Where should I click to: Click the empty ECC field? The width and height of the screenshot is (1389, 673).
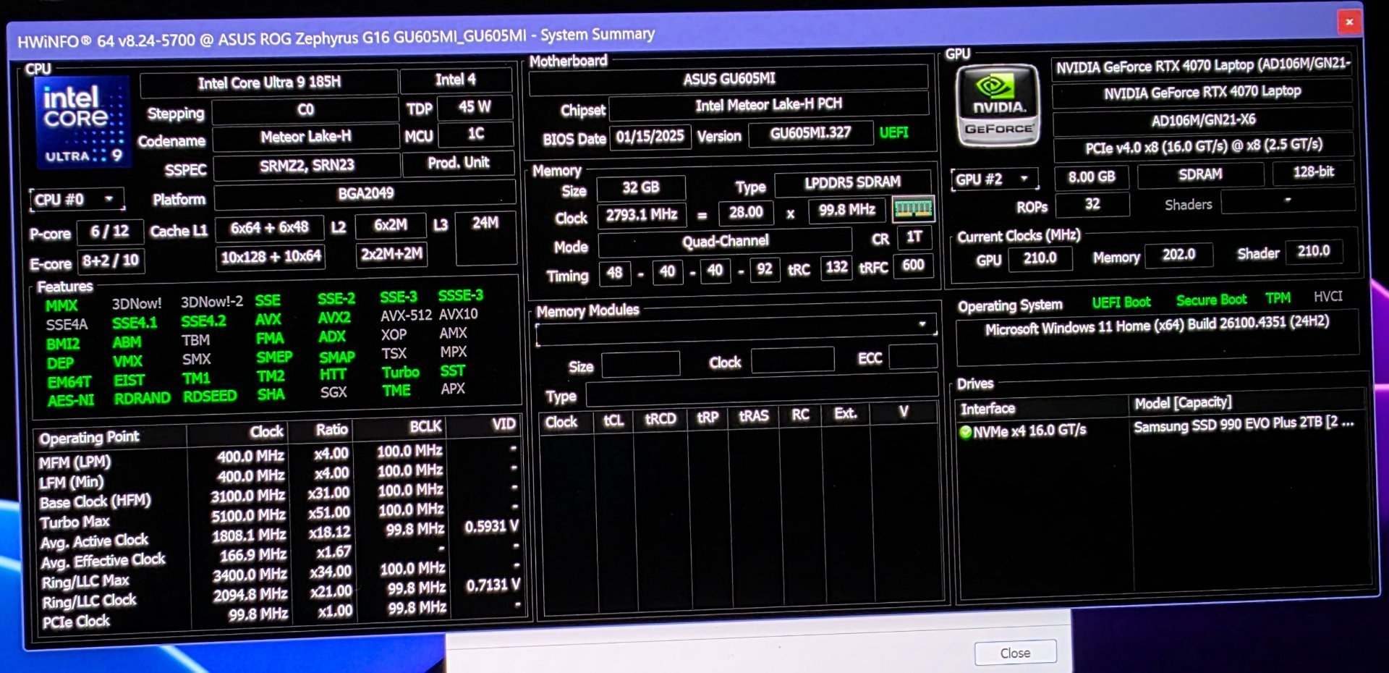pos(913,357)
